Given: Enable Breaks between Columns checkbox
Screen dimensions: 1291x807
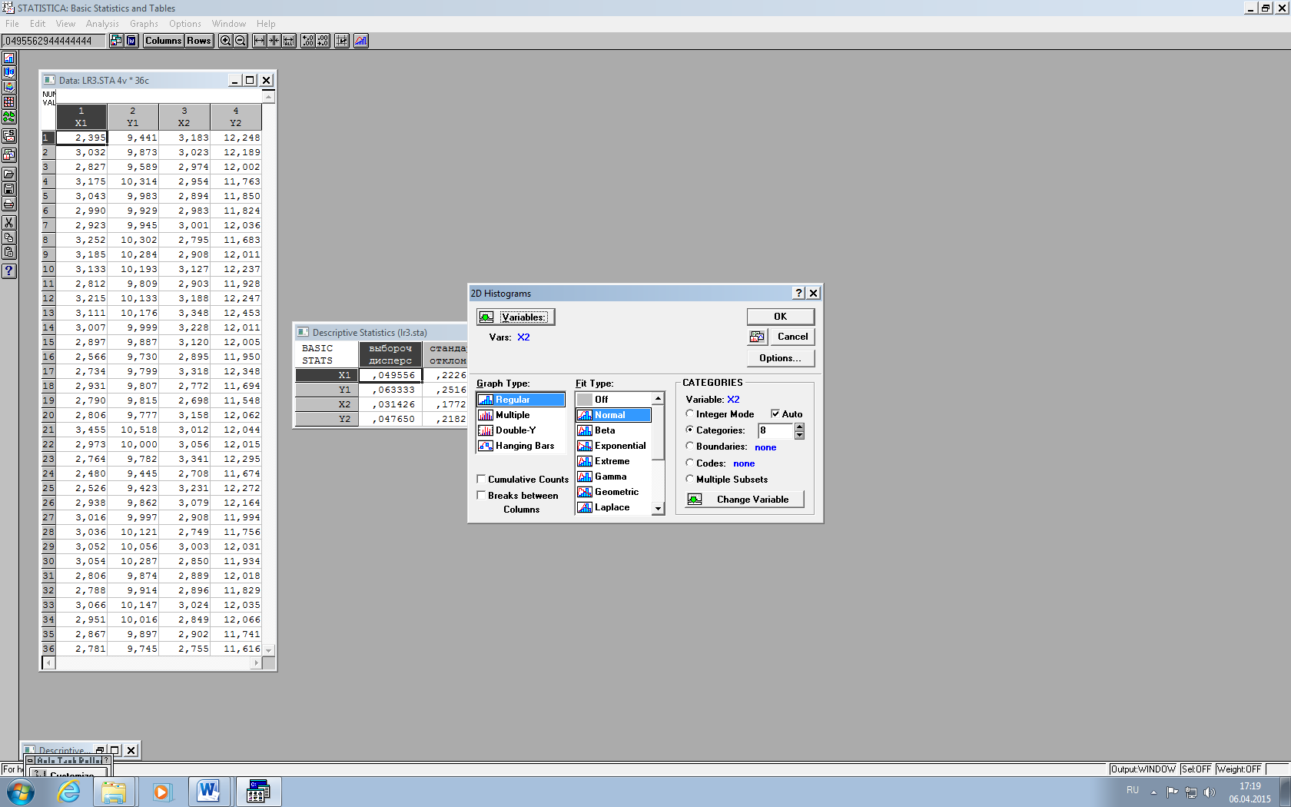Looking at the screenshot, I should (481, 495).
